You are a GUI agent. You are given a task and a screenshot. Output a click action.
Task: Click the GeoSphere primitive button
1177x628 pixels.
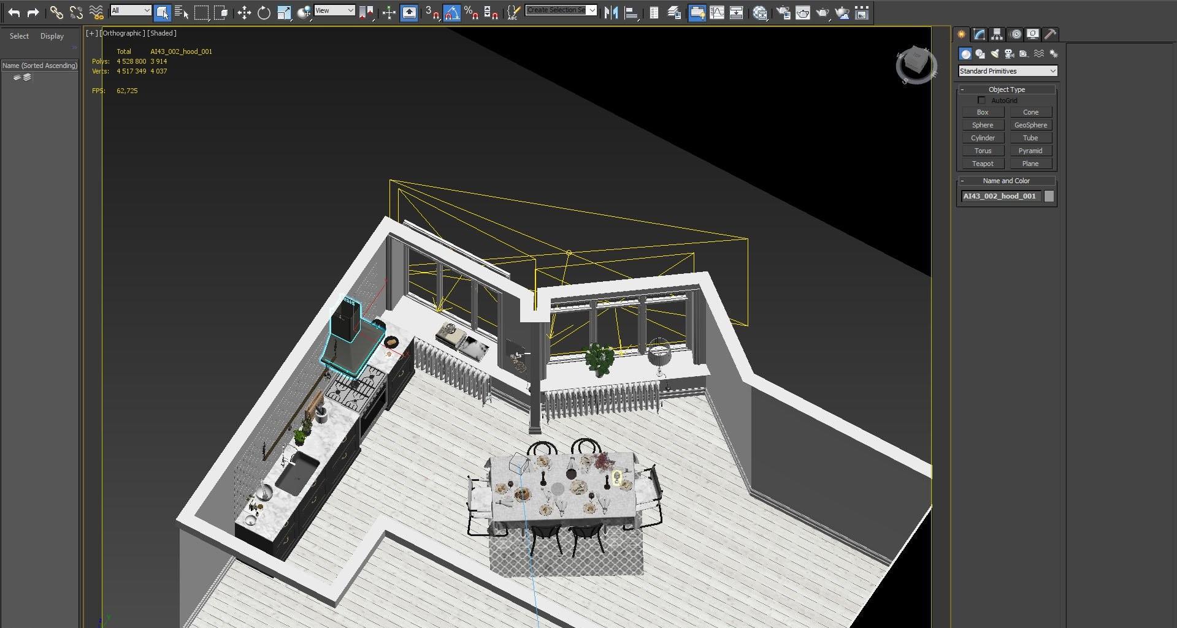(x=1030, y=125)
